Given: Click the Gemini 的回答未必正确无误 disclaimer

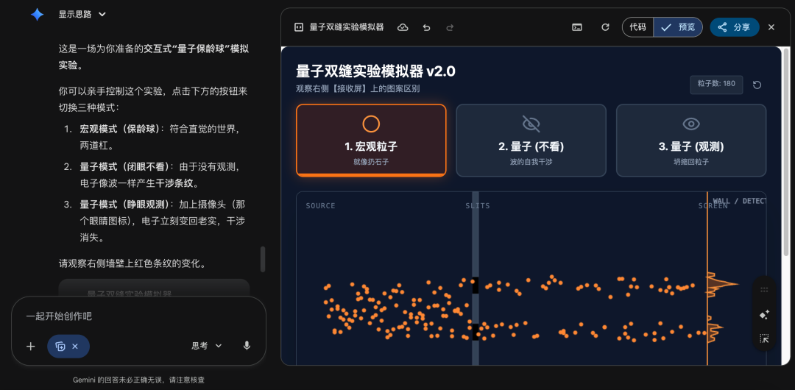Looking at the screenshot, I should click(138, 380).
